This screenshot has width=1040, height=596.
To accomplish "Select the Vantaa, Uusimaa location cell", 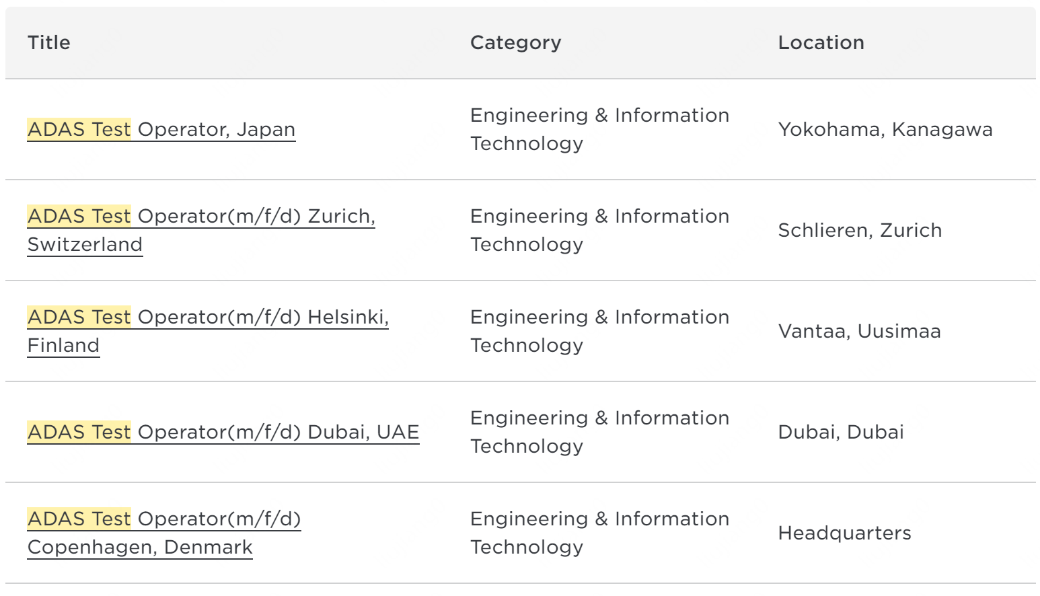I will (860, 331).
